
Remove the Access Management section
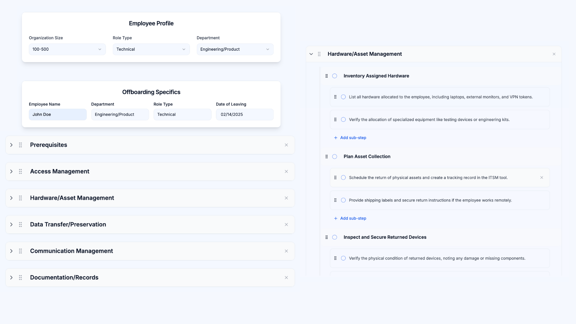286,172
